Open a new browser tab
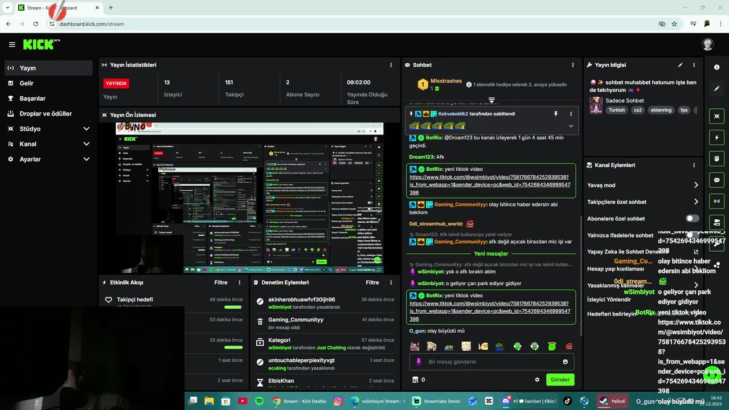This screenshot has height=410, width=729. [110, 8]
